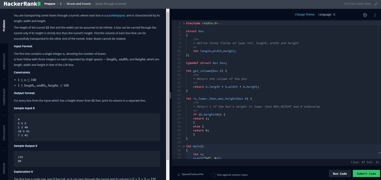Click line number 13 in the editor gutter
Screen dimensions: 381x180
point(179,63)
